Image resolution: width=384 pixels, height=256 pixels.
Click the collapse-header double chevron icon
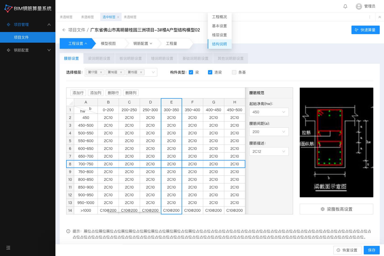tap(380, 17)
